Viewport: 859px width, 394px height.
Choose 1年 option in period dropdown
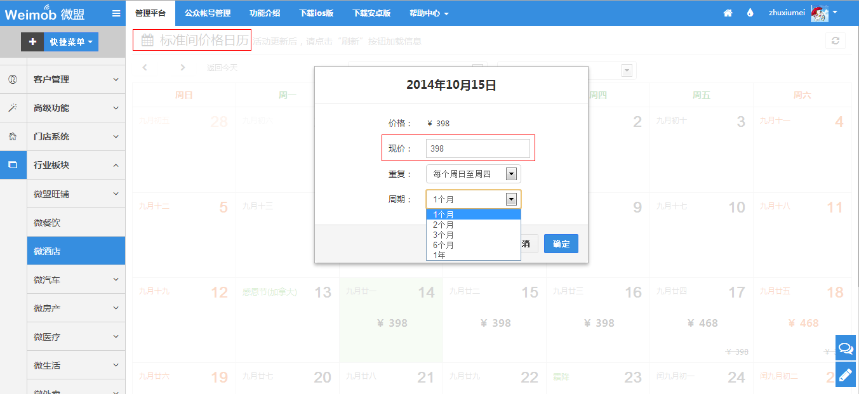(x=439, y=255)
